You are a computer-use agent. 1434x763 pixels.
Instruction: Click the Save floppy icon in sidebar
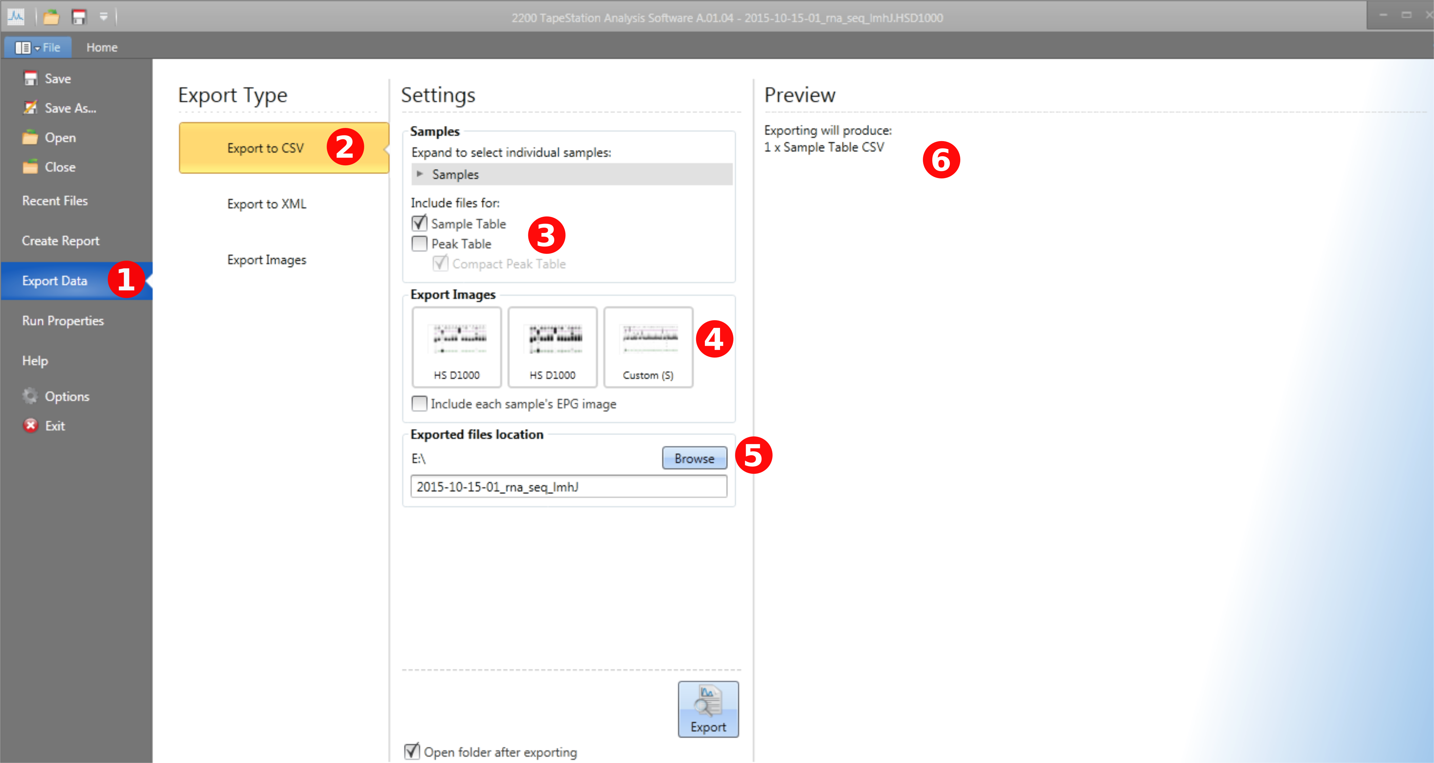point(30,78)
